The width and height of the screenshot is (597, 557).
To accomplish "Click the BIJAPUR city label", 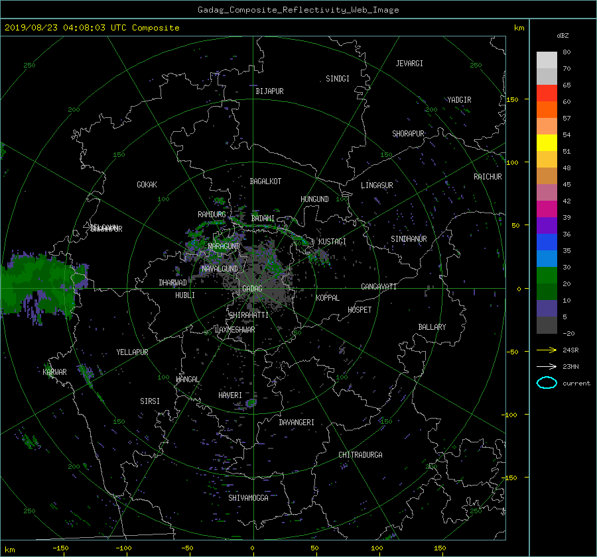I will click(x=269, y=91).
